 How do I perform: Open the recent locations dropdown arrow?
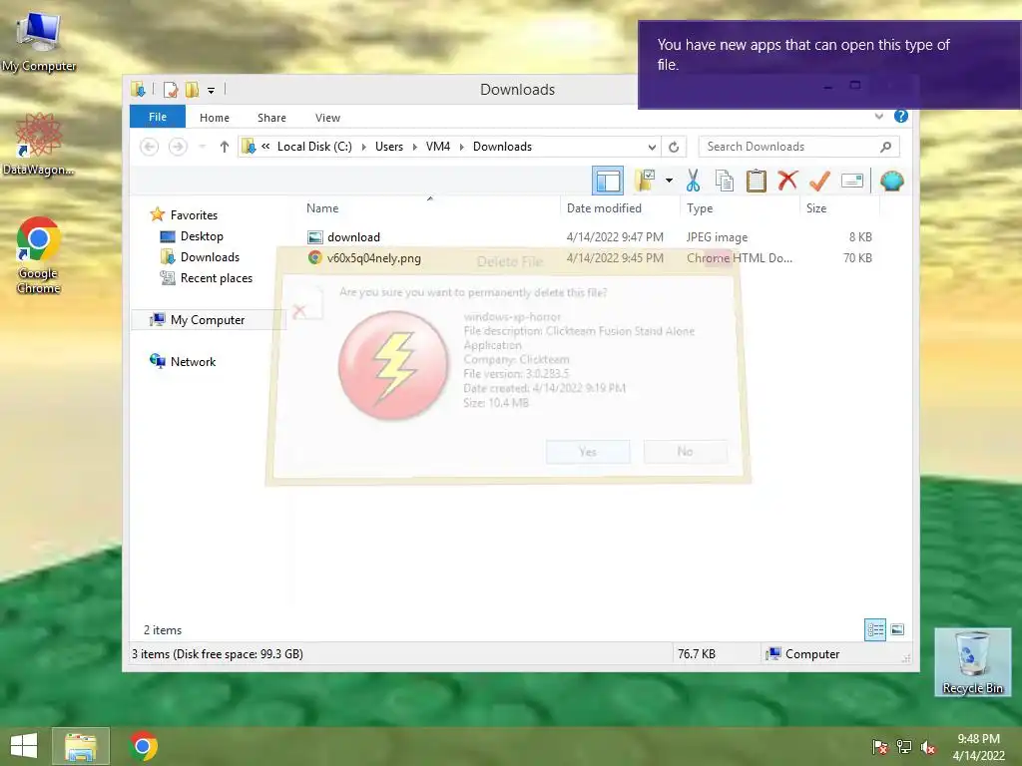point(202,147)
